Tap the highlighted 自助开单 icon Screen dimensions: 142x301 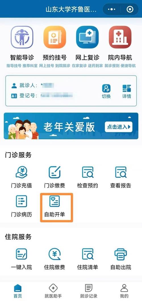coord(55,206)
